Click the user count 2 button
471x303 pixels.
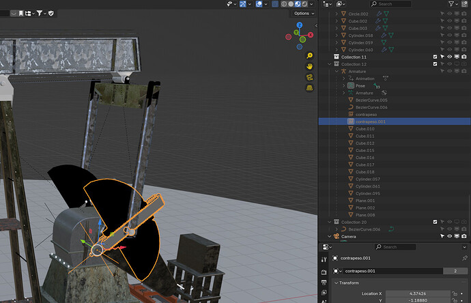(455, 271)
